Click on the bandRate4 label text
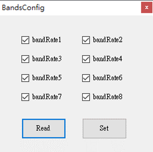Image resolution: width=153 pixels, height=152 pixels. [107, 59]
